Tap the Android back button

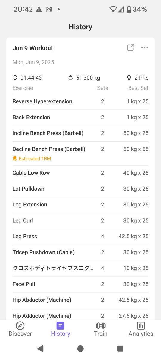pos(40,348)
